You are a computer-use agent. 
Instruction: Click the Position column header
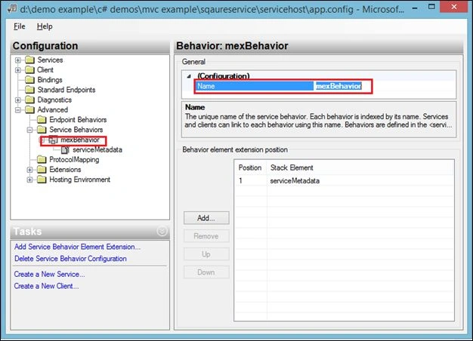pos(250,167)
